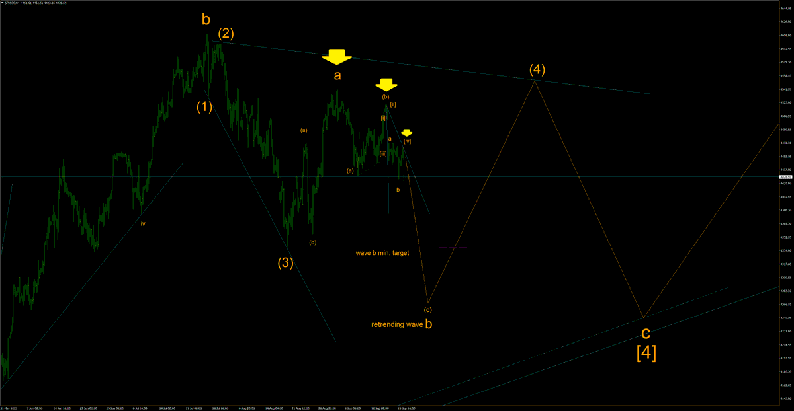Screen dimensions: 794x411
Task: Click the small yellow arrow beside [iv] label
Action: pos(408,131)
